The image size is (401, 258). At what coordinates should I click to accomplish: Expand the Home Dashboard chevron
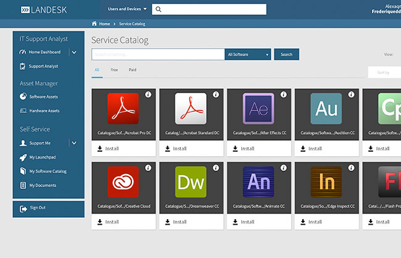74,52
